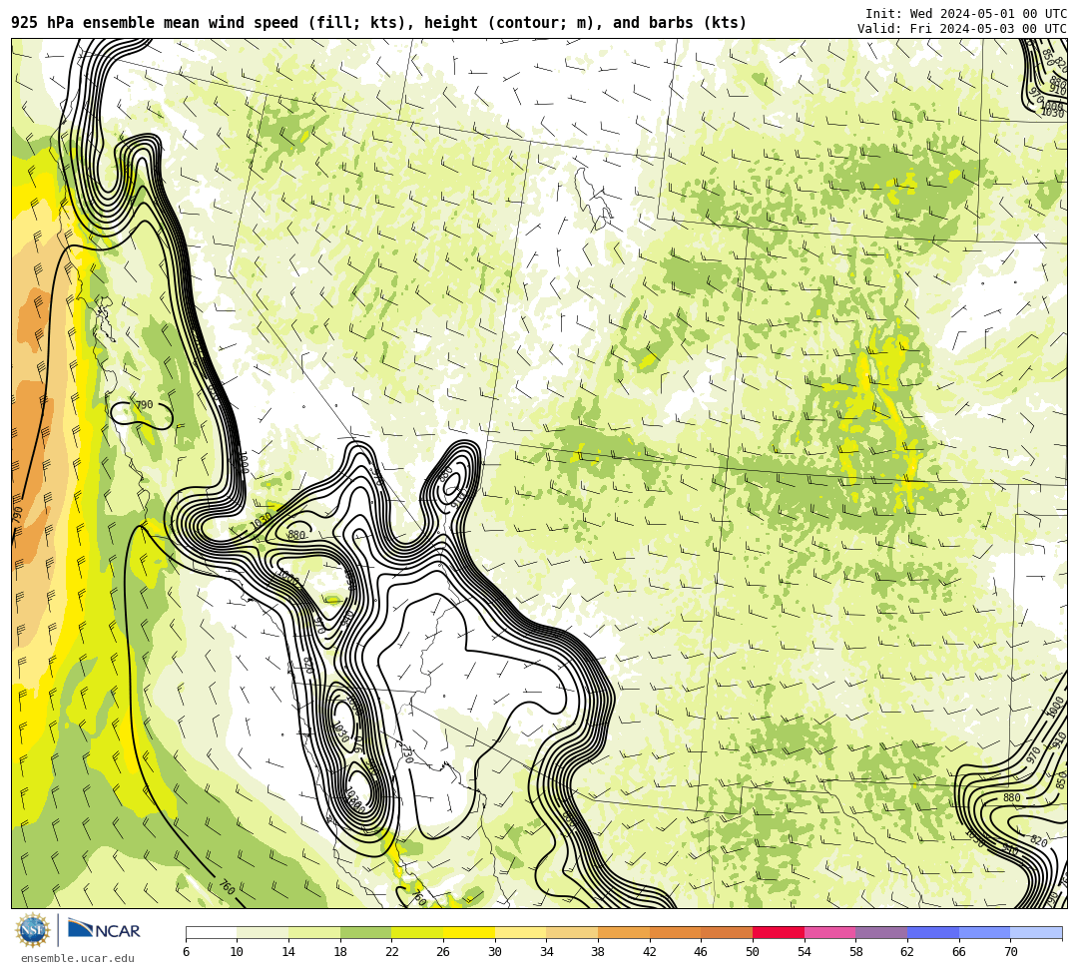
Task: Click the colorbar tick label '70'
Action: (1010, 952)
